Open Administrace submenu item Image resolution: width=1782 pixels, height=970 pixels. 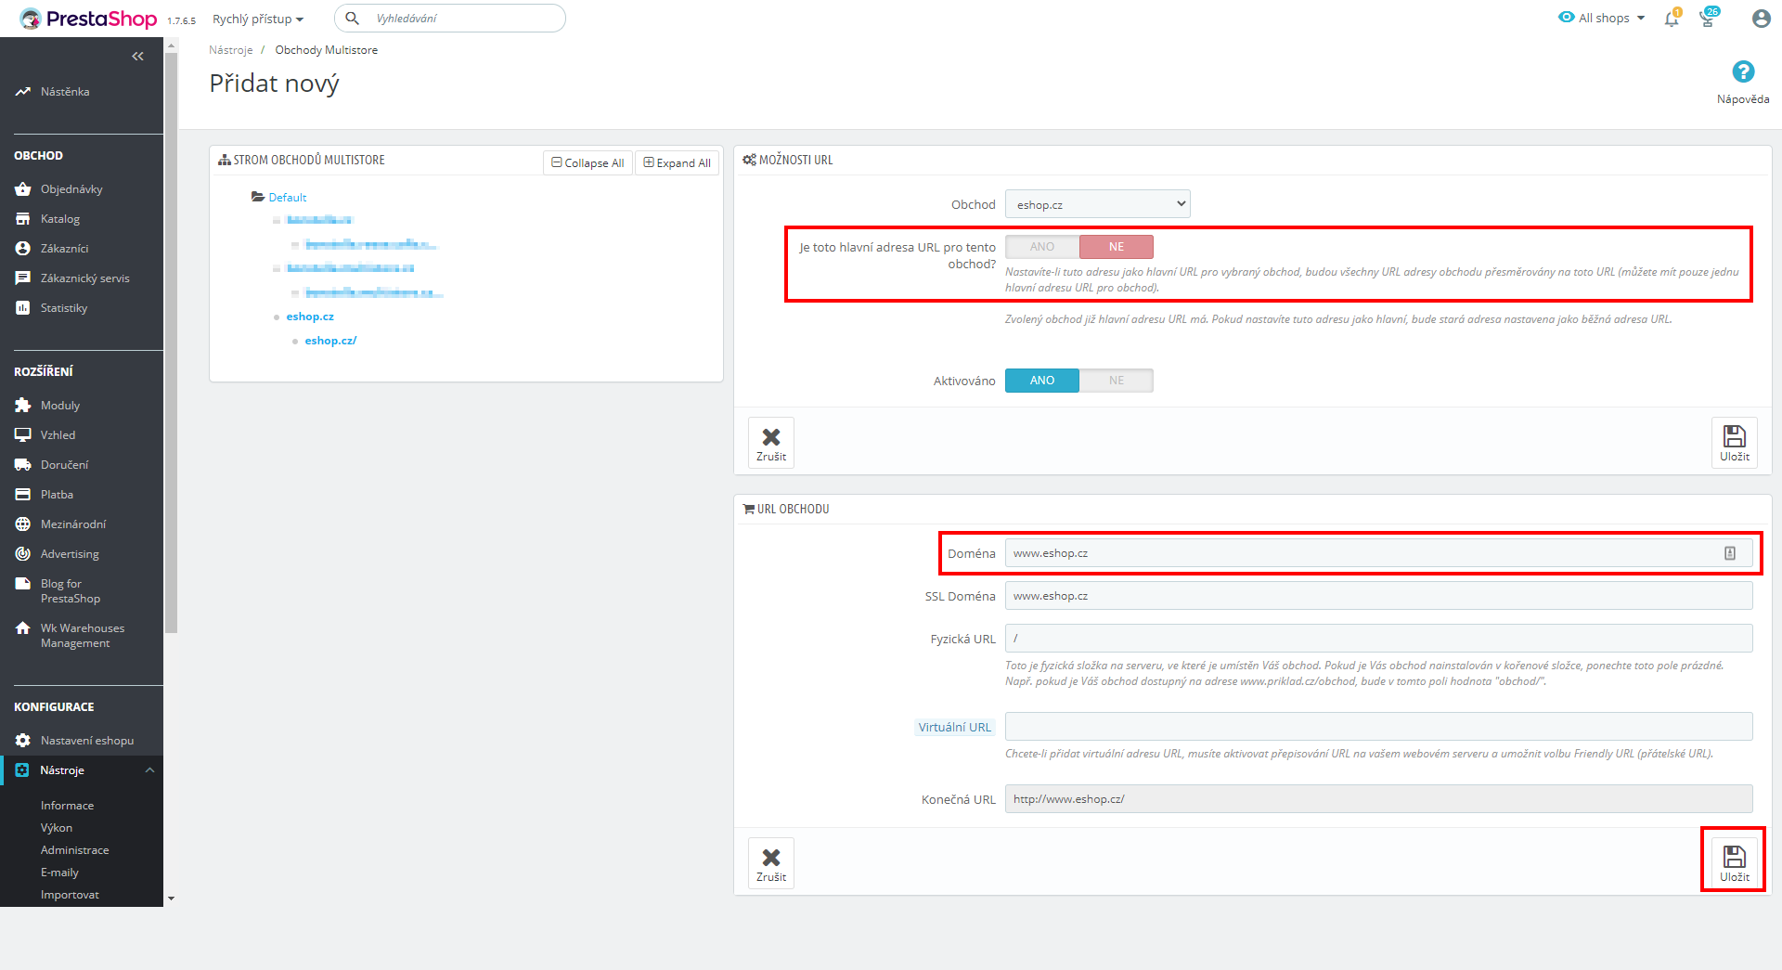pos(75,850)
